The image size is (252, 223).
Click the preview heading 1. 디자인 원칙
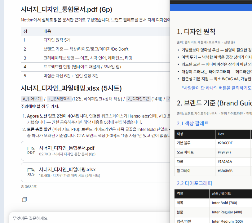196,32
